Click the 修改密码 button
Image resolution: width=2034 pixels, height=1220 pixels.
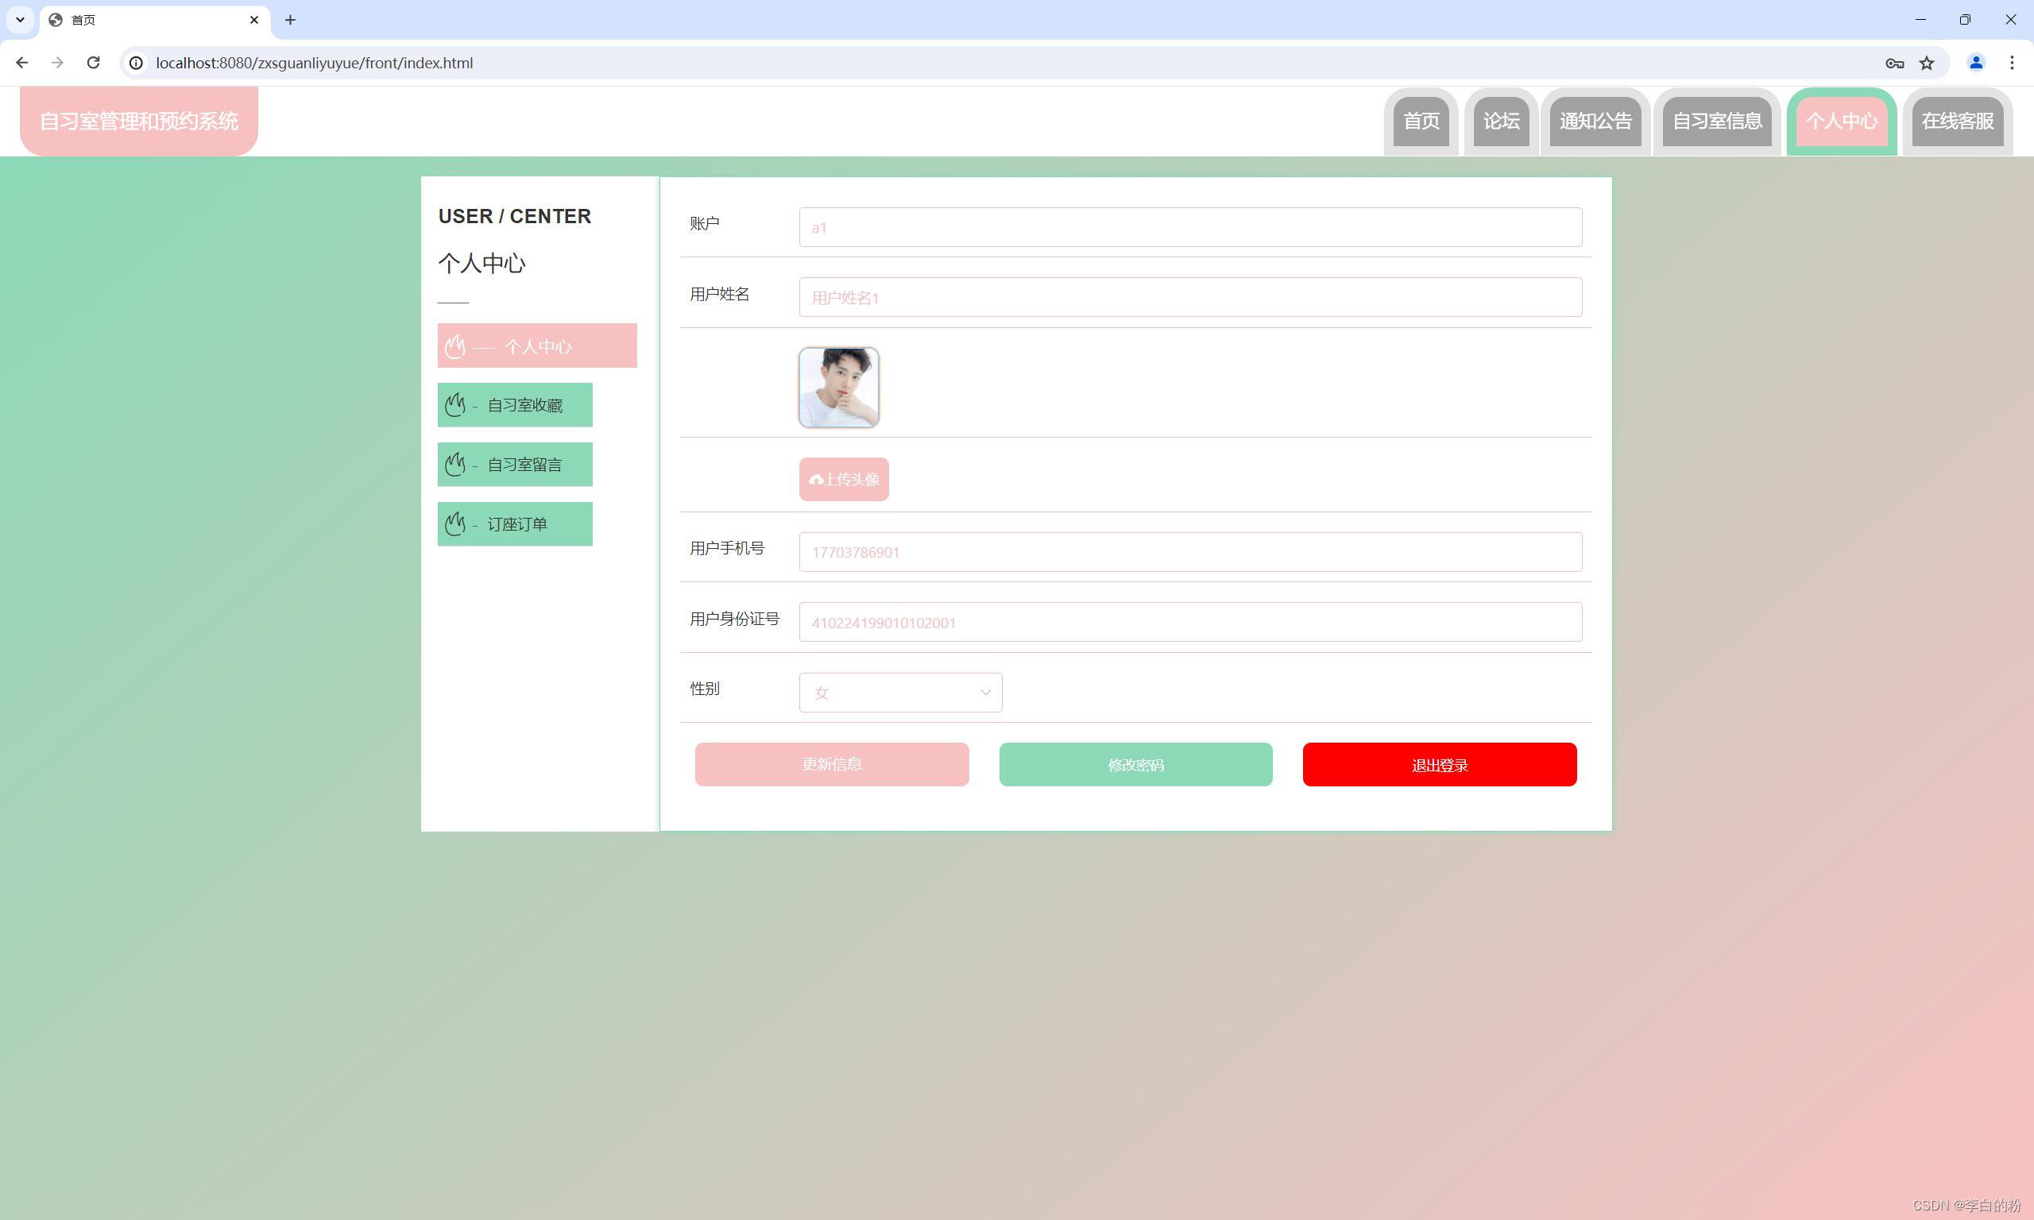pos(1135,765)
